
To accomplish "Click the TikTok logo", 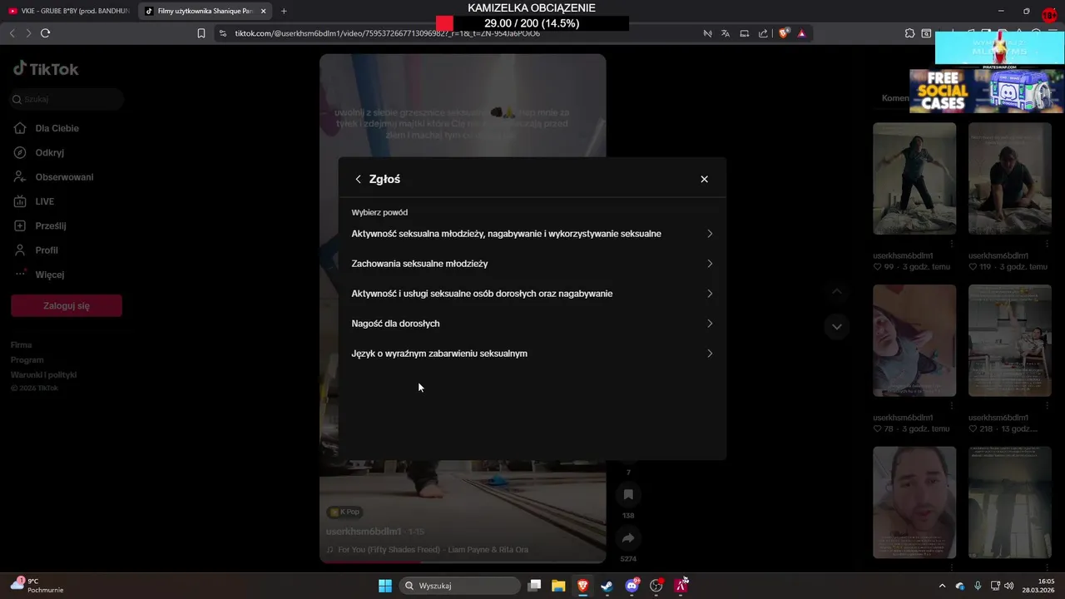I will [46, 69].
